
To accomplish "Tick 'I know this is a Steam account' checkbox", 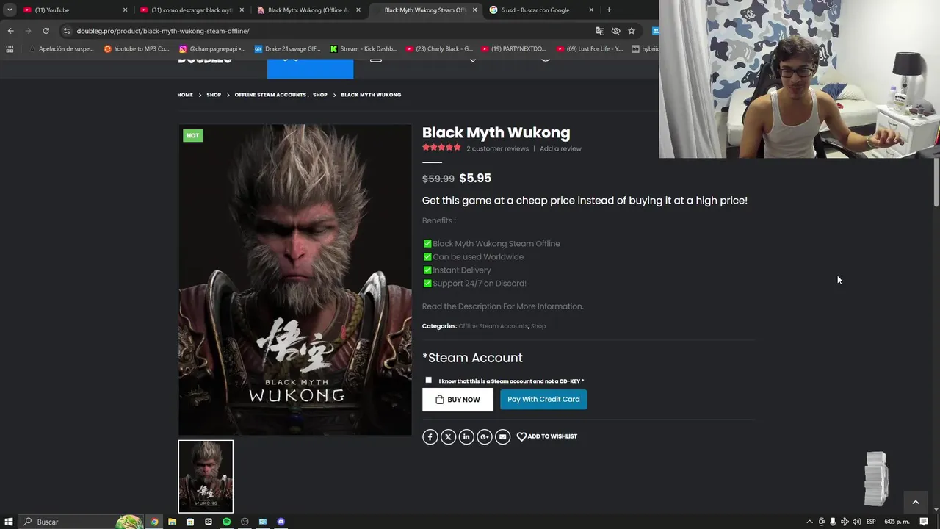I will (x=429, y=380).
